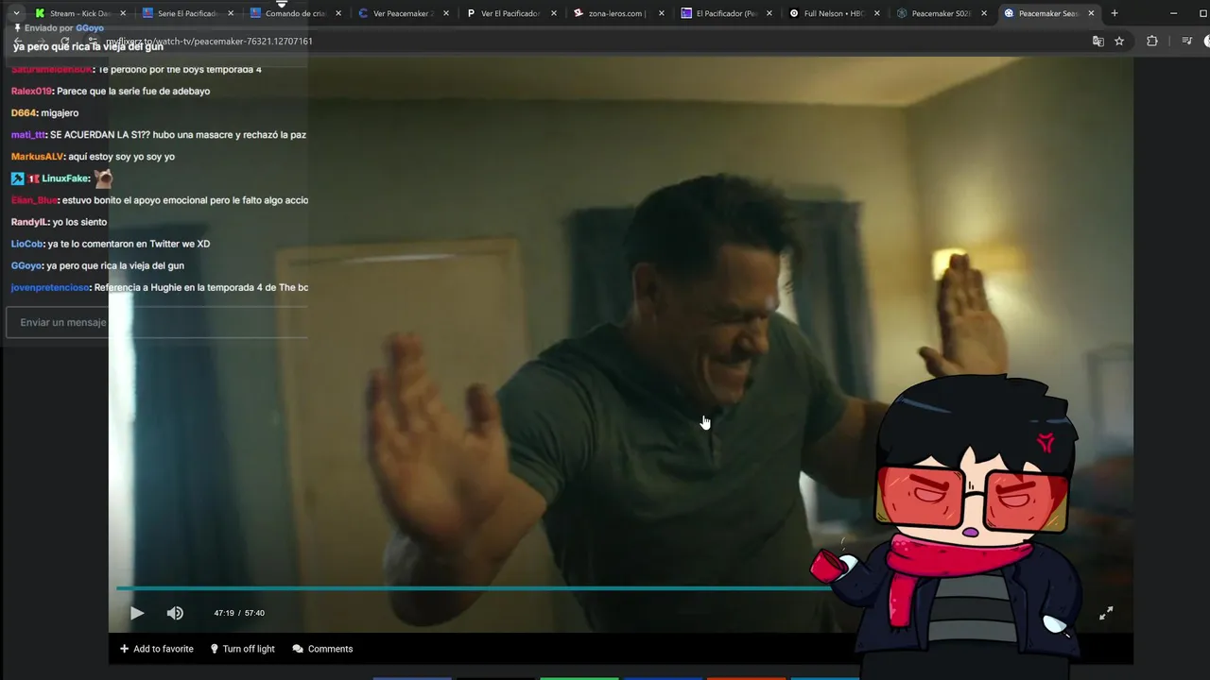Click username Ralex019 in chat
1210x680 pixels.
coord(31,92)
